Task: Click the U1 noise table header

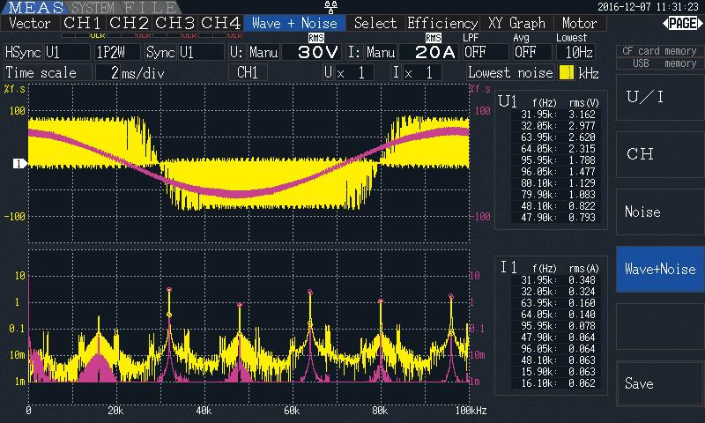Action: point(548,102)
